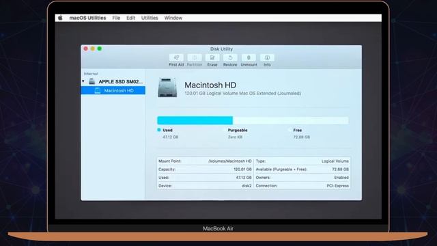This screenshot has width=437, height=246.
Task: Click the /Volumes/Macintosh HD value
Action: (x=230, y=161)
